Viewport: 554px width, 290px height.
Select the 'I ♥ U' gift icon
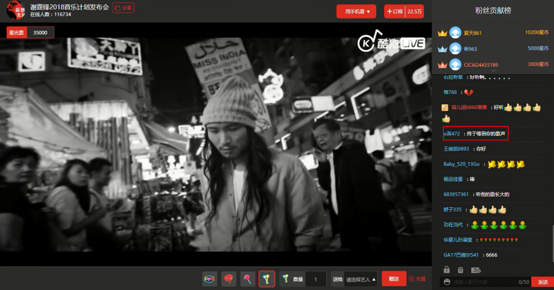(210, 279)
